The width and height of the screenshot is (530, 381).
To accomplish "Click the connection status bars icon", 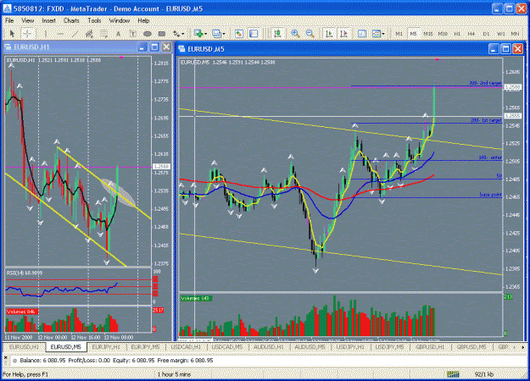I will coord(453,374).
